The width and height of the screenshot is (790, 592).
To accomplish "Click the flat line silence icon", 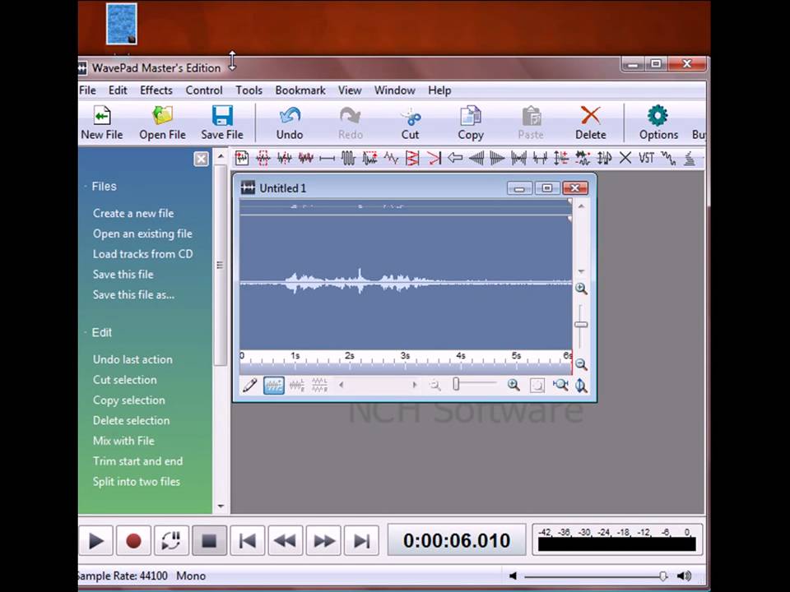I will coord(327,158).
